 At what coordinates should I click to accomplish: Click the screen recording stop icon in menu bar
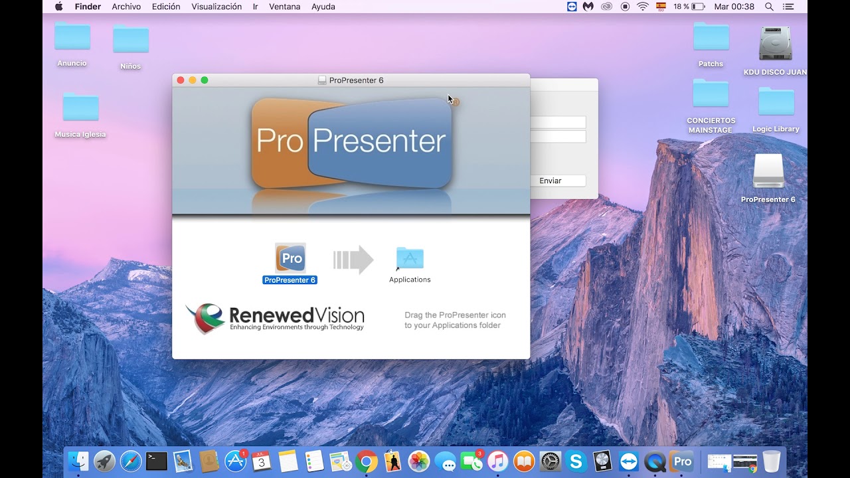pyautogui.click(x=625, y=7)
